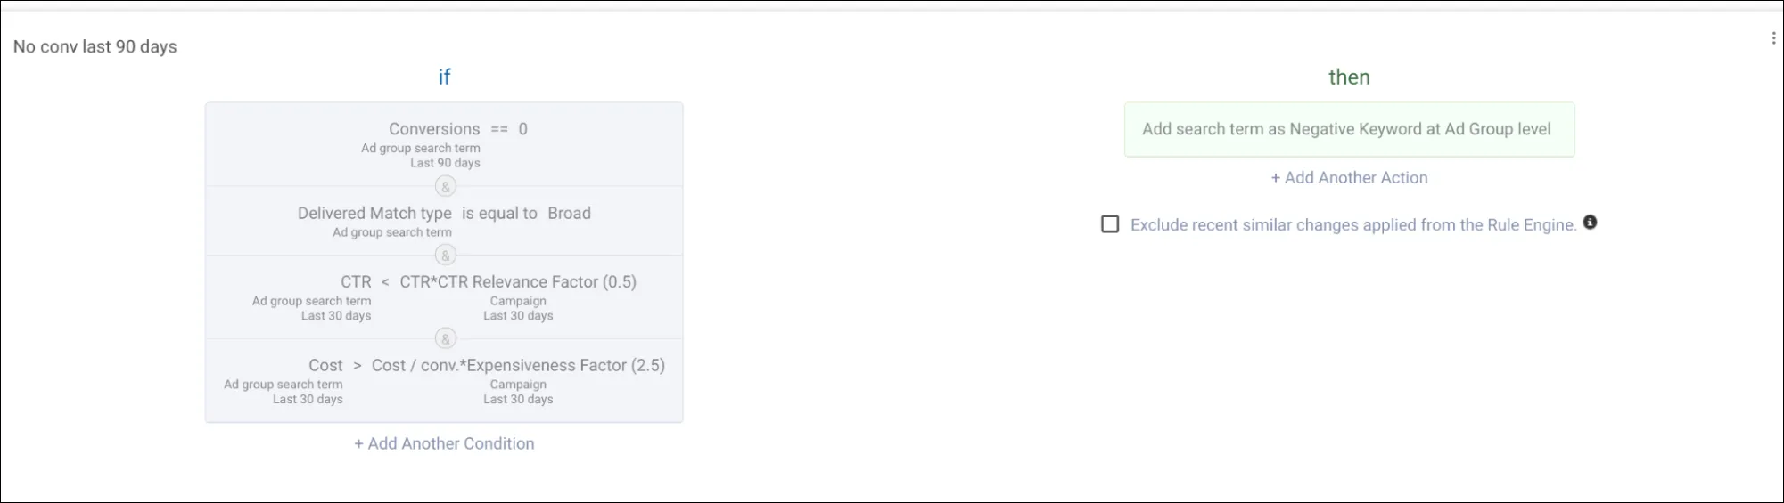Click the Broad match type value
The width and height of the screenshot is (1784, 503).
(570, 213)
